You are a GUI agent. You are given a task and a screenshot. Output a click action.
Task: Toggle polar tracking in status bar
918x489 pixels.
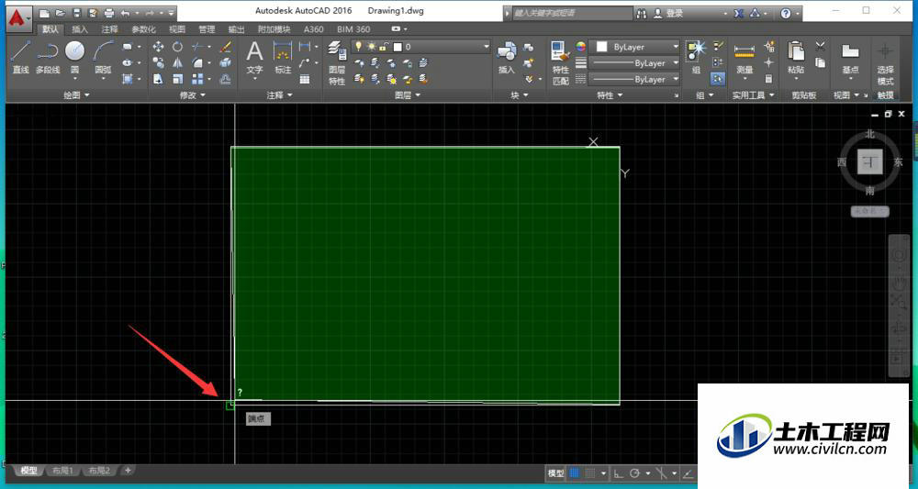pyautogui.click(x=634, y=473)
